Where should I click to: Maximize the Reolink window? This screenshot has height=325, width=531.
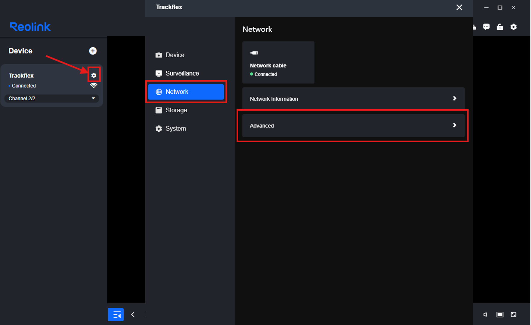pyautogui.click(x=500, y=8)
